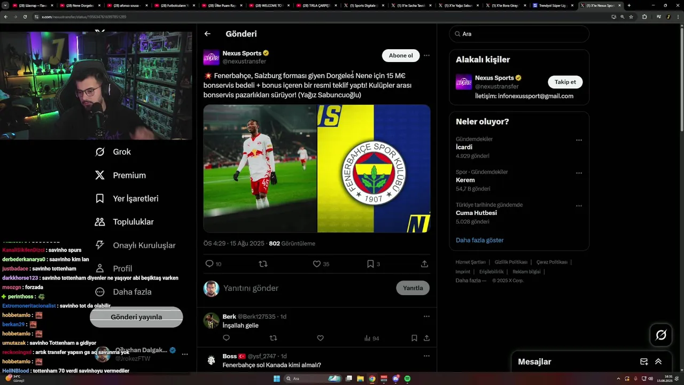Click Gönderi yayınla button
This screenshot has height=385, width=684.
[x=136, y=317]
